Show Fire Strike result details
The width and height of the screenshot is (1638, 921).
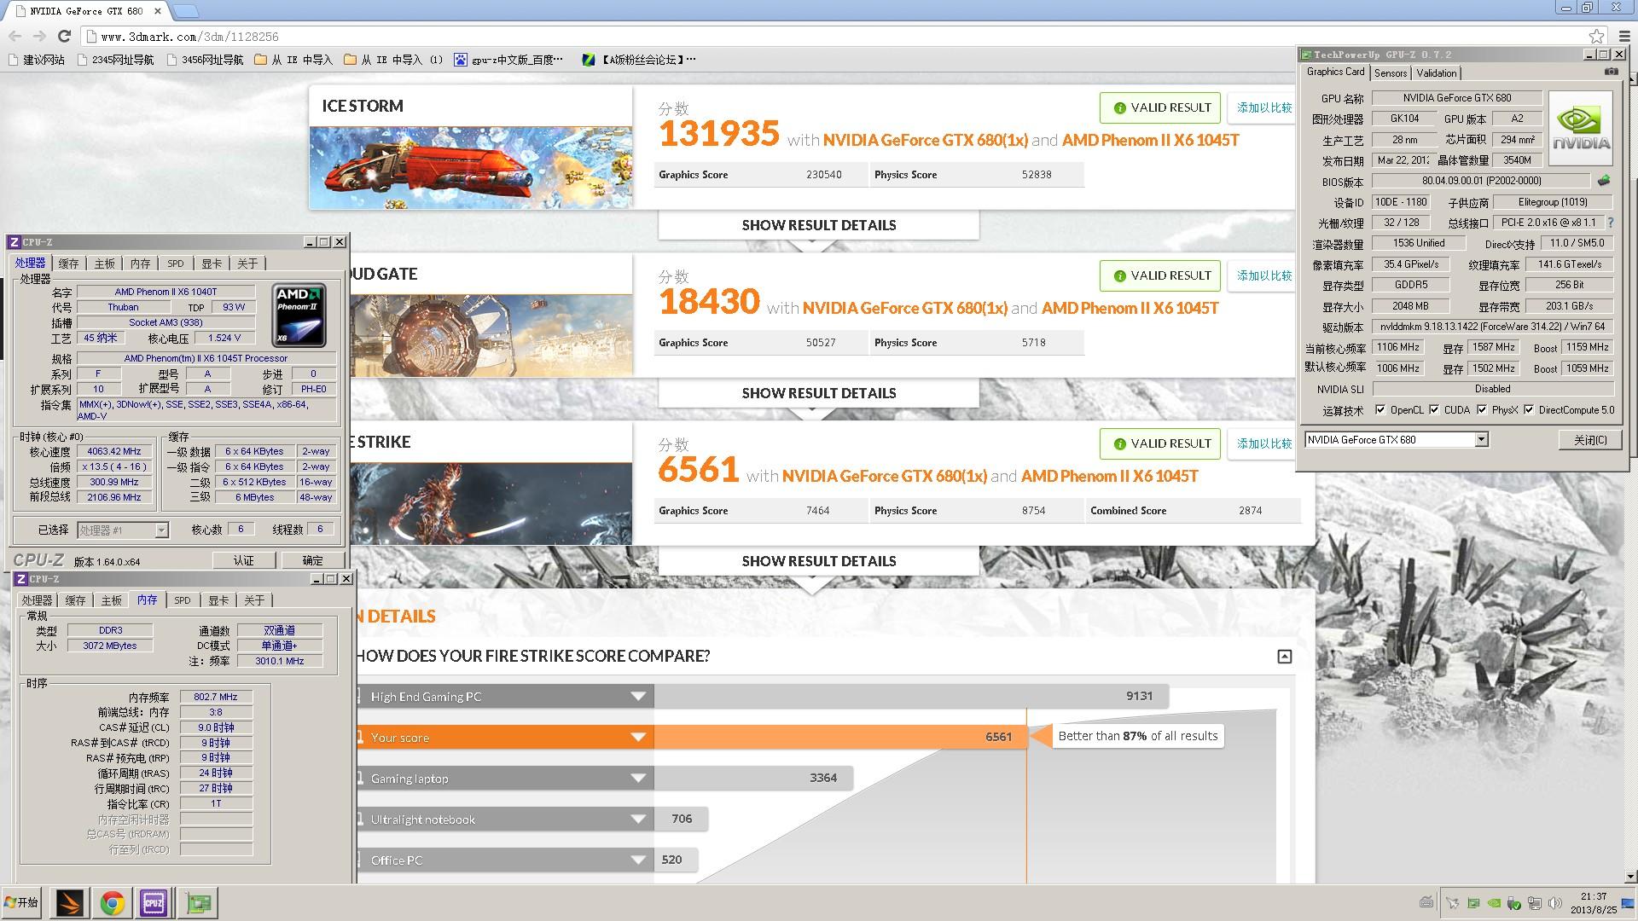(818, 561)
